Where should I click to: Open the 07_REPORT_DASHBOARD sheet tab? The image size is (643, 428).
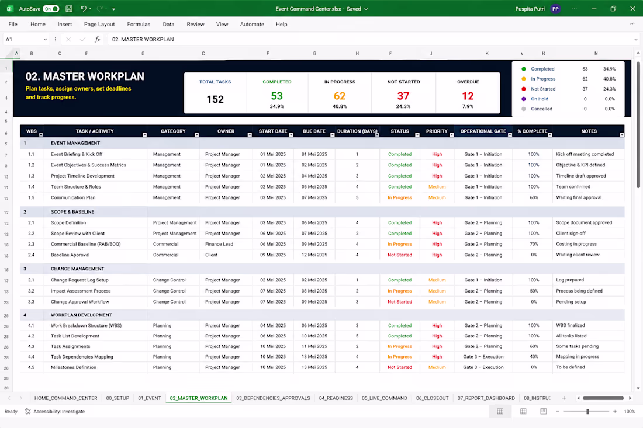coord(486,398)
